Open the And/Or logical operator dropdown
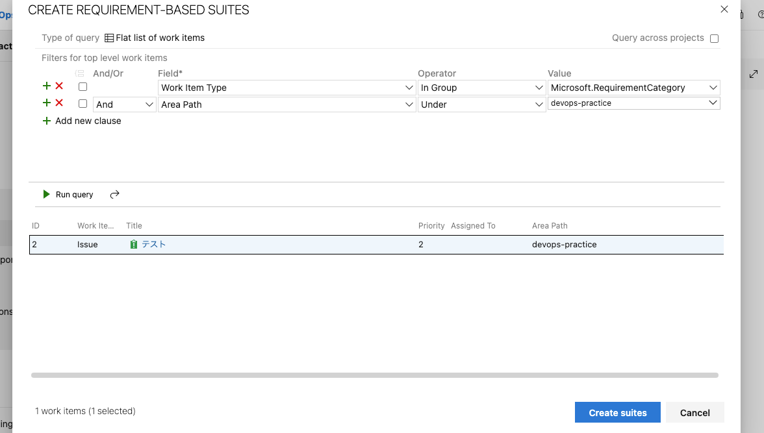 [124, 105]
